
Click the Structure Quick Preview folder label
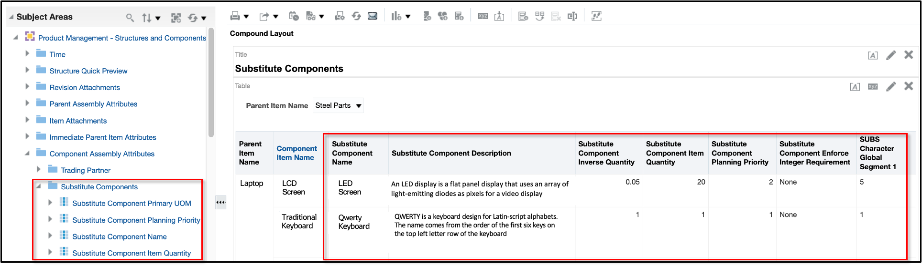pos(88,71)
